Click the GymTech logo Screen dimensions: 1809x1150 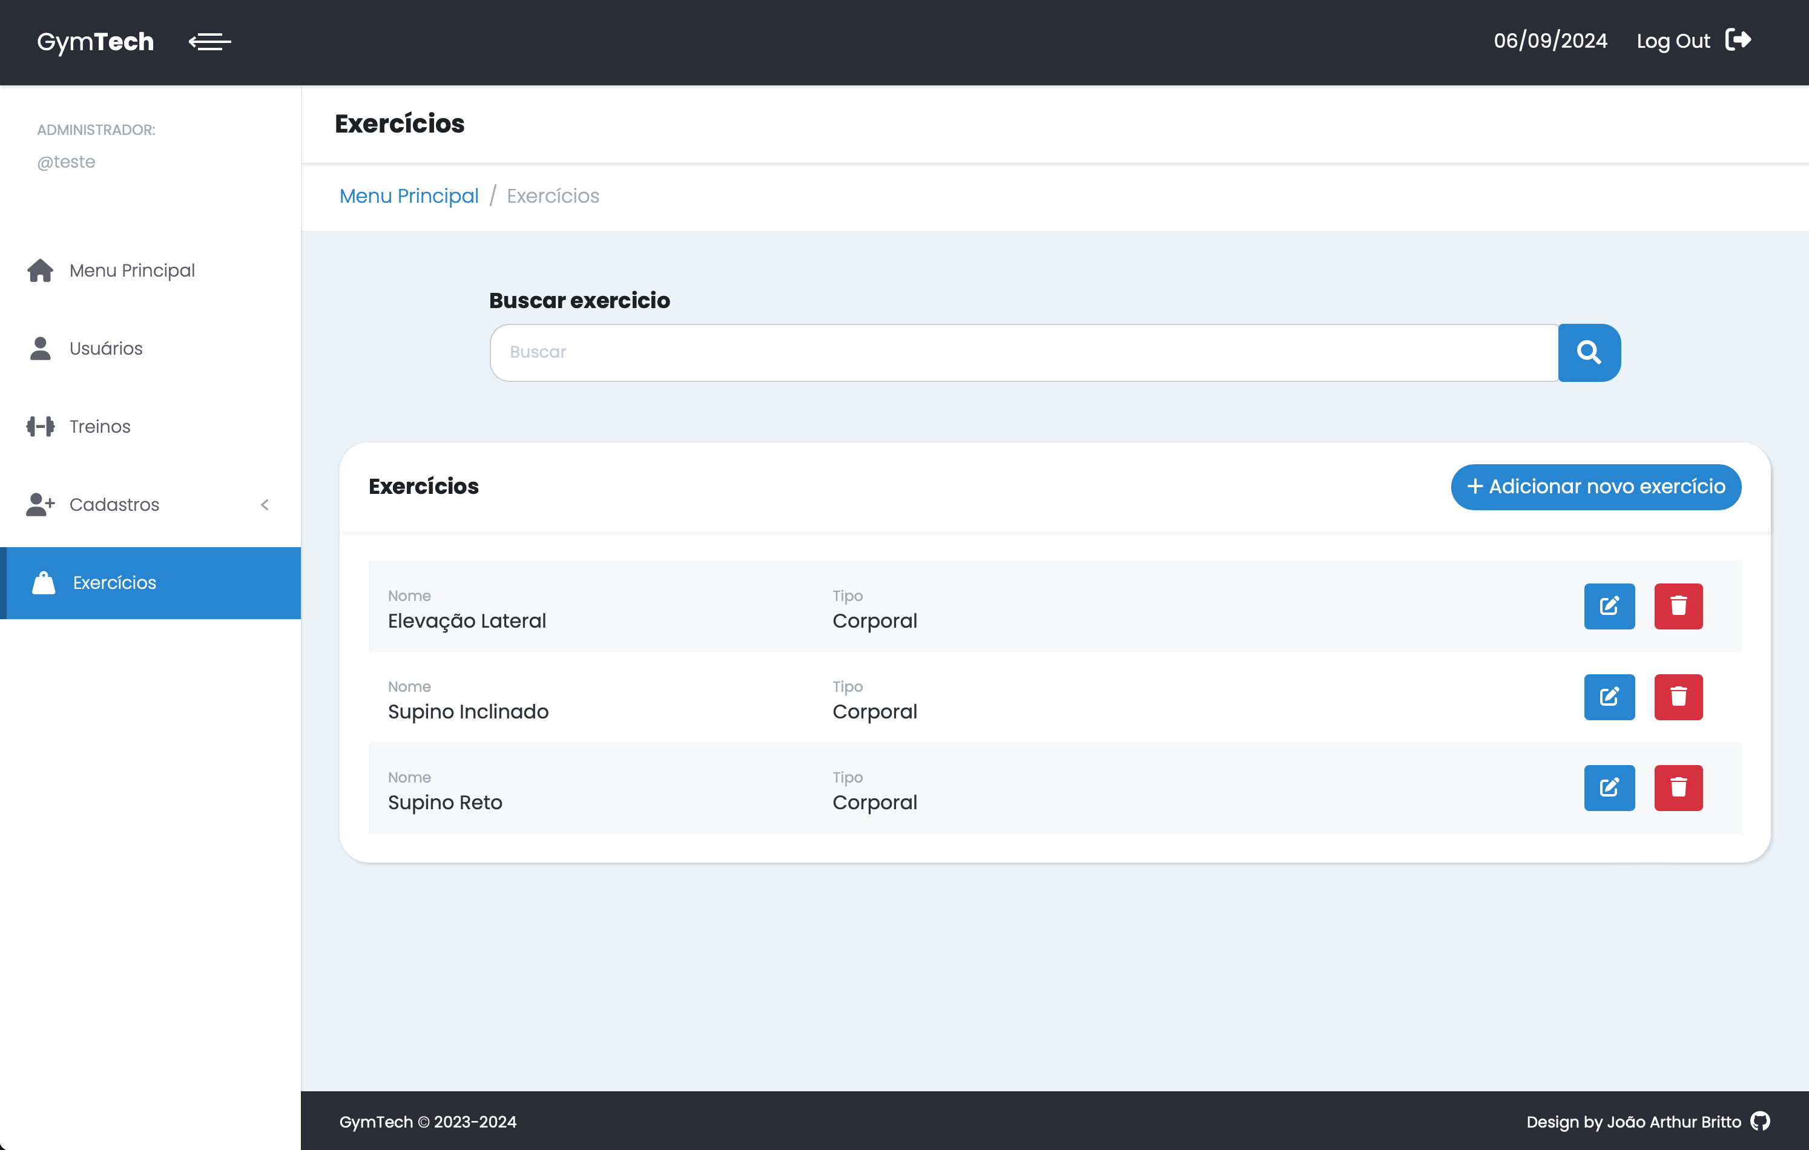click(x=96, y=41)
